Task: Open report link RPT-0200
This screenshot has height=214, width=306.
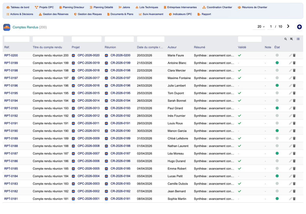Action: click(x=11, y=55)
